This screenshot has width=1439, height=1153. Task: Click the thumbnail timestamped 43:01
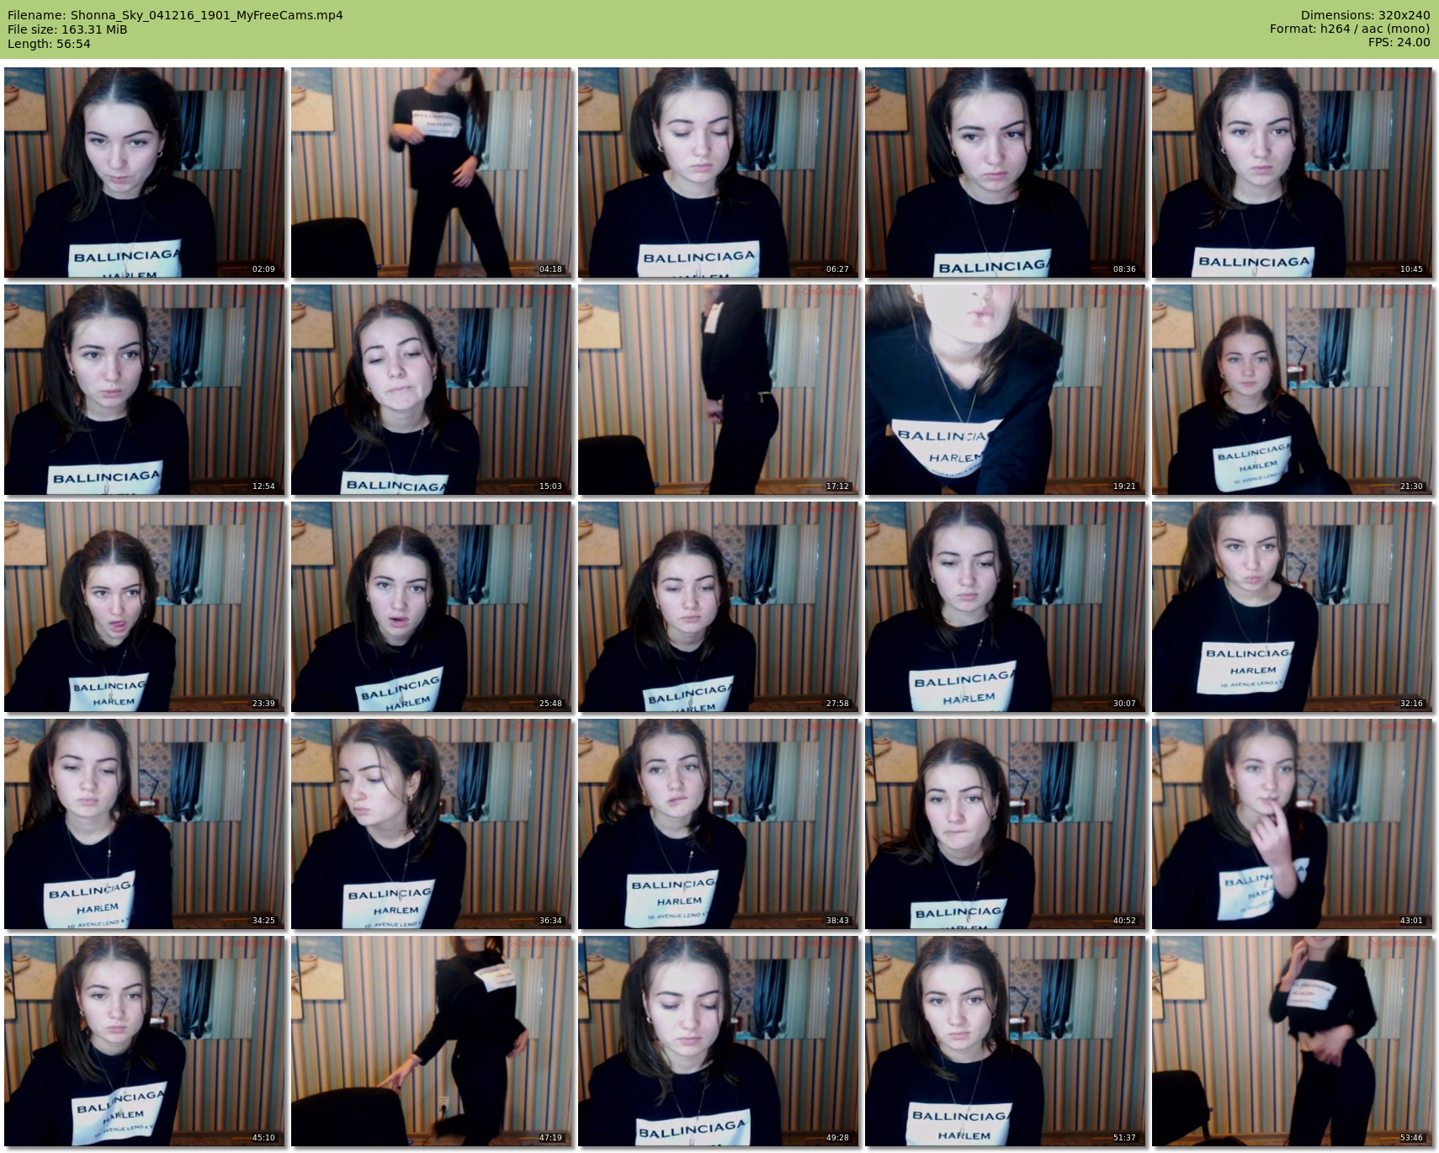click(1292, 824)
